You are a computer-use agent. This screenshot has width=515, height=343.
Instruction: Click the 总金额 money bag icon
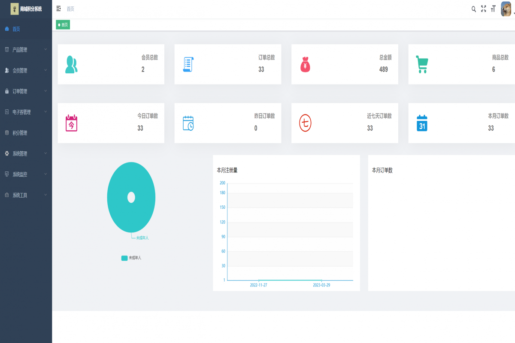tap(305, 64)
